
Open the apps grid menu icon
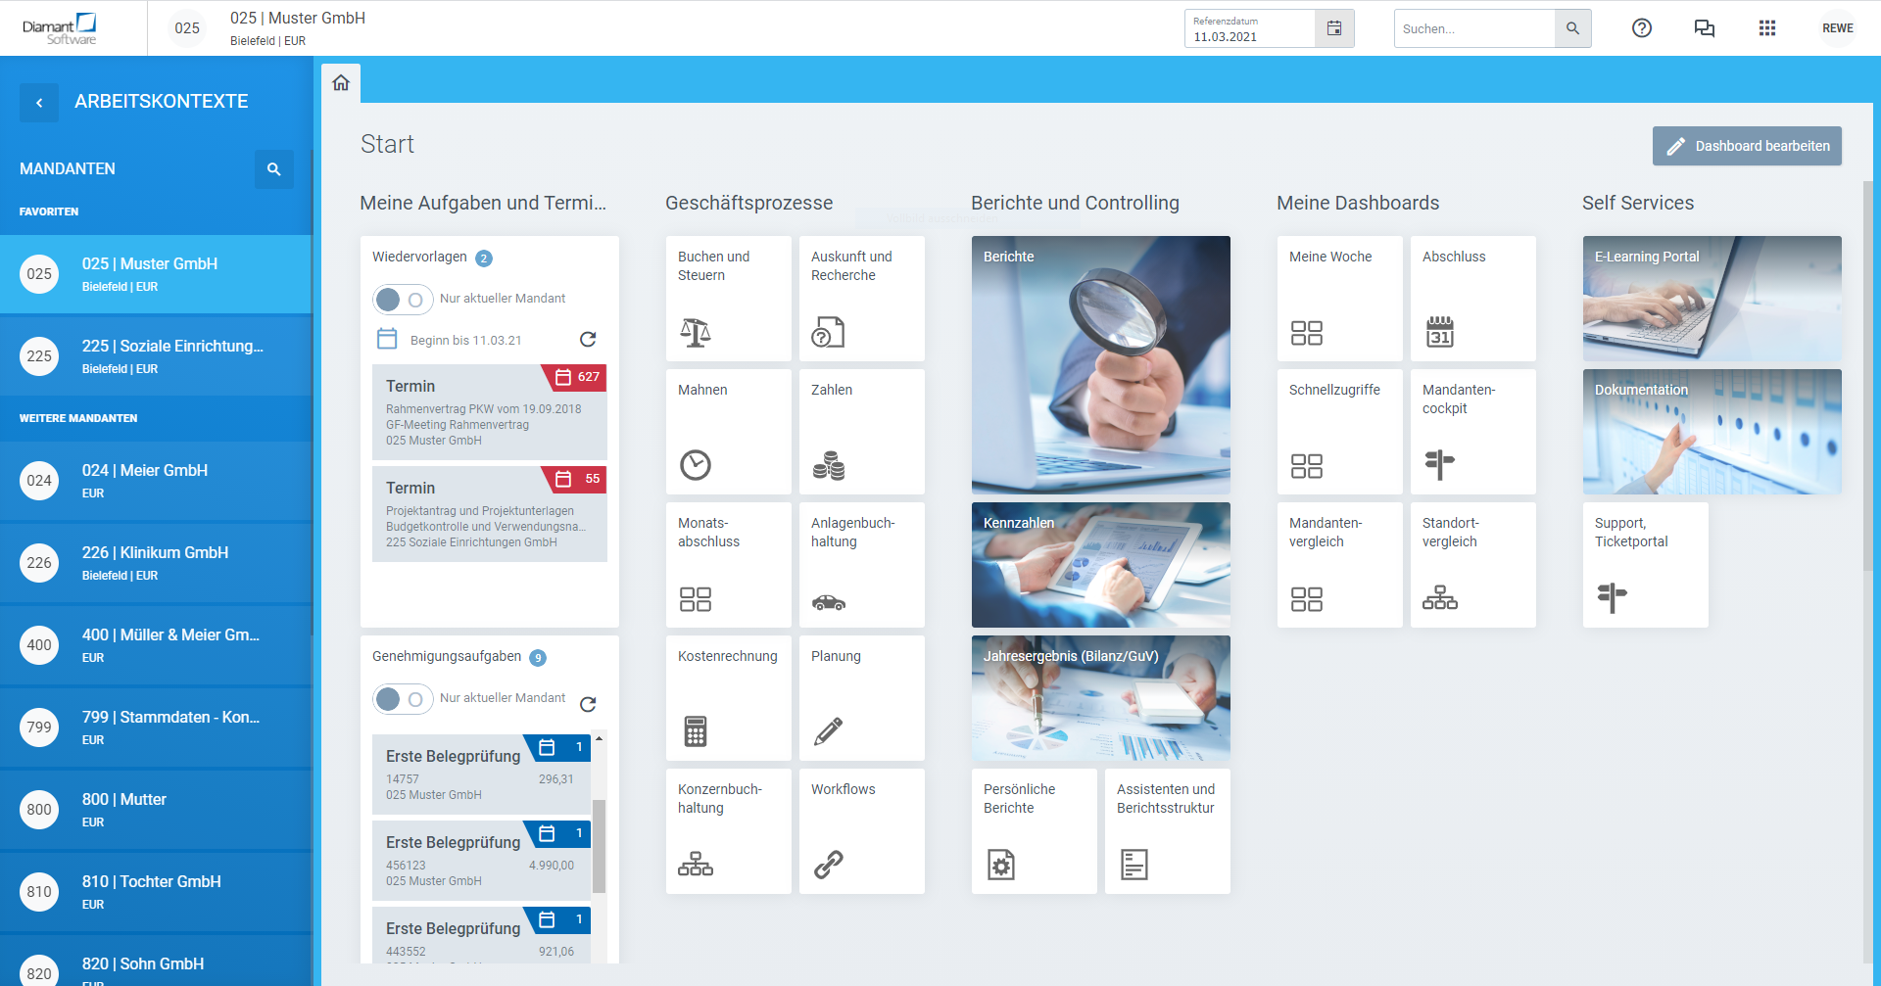(x=1767, y=28)
